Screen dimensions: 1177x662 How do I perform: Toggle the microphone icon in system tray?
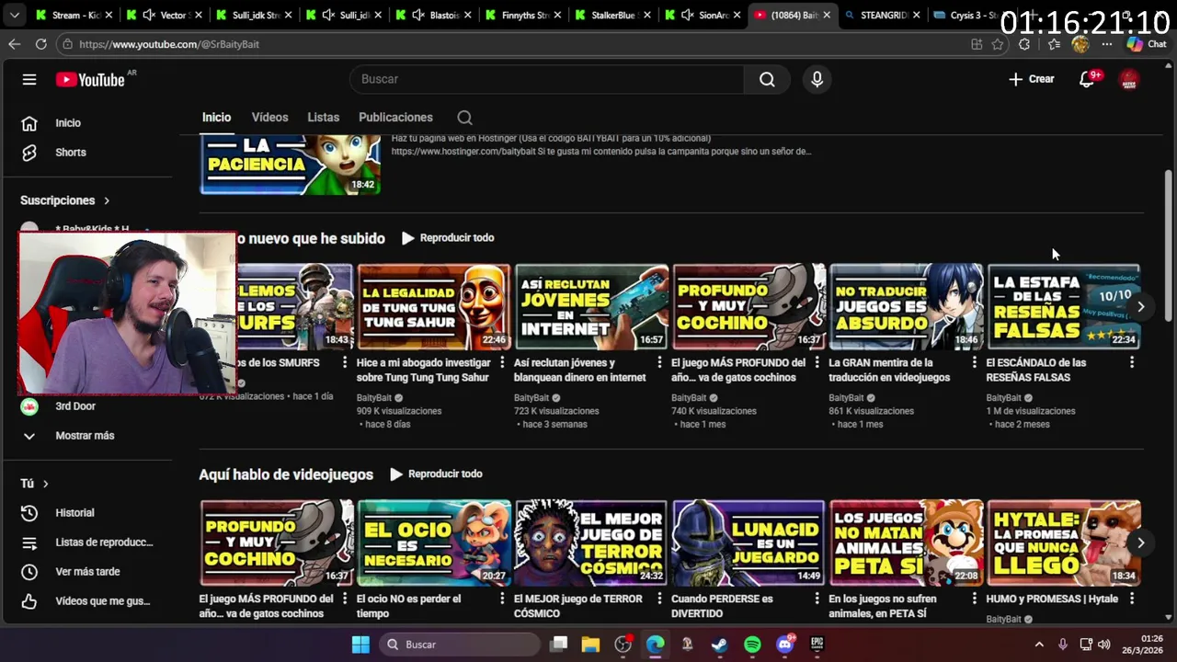click(1063, 645)
